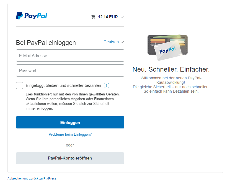Focus the Passwort input field

pos(70,70)
